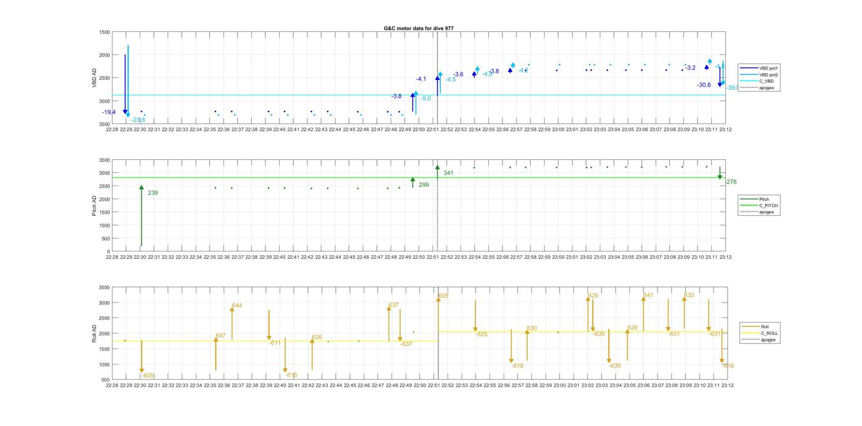862x426 pixels.
Task: Click the "626" roll data label
Action: (317, 337)
